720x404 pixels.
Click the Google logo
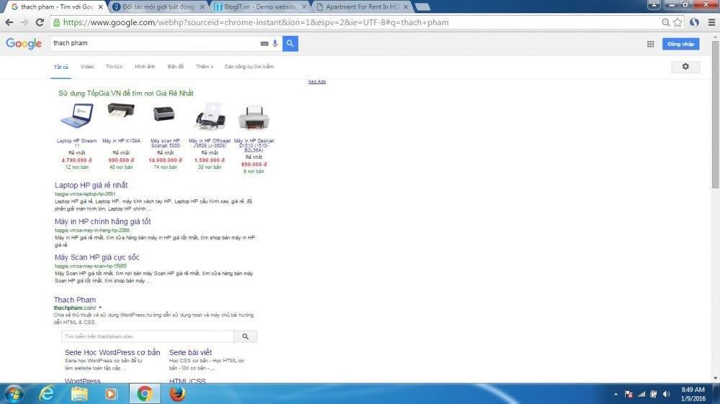point(24,44)
